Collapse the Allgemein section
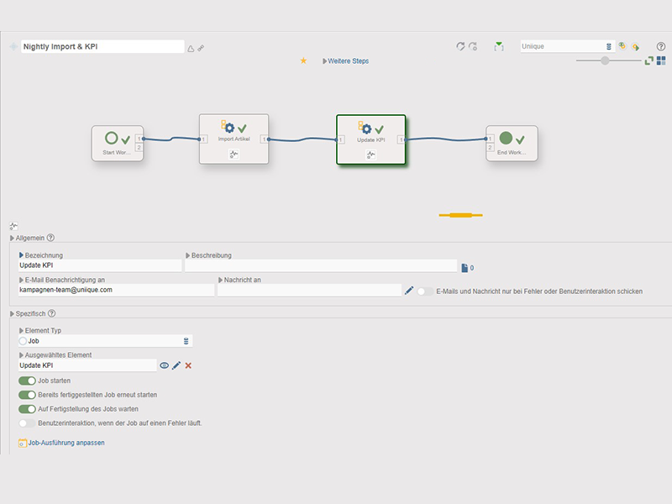672x504 pixels. coord(12,238)
